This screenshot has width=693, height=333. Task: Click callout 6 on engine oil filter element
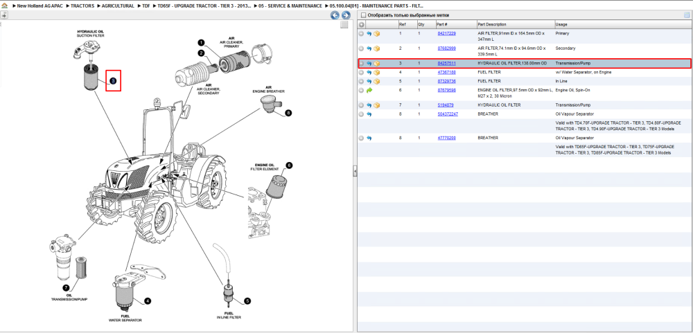289,165
